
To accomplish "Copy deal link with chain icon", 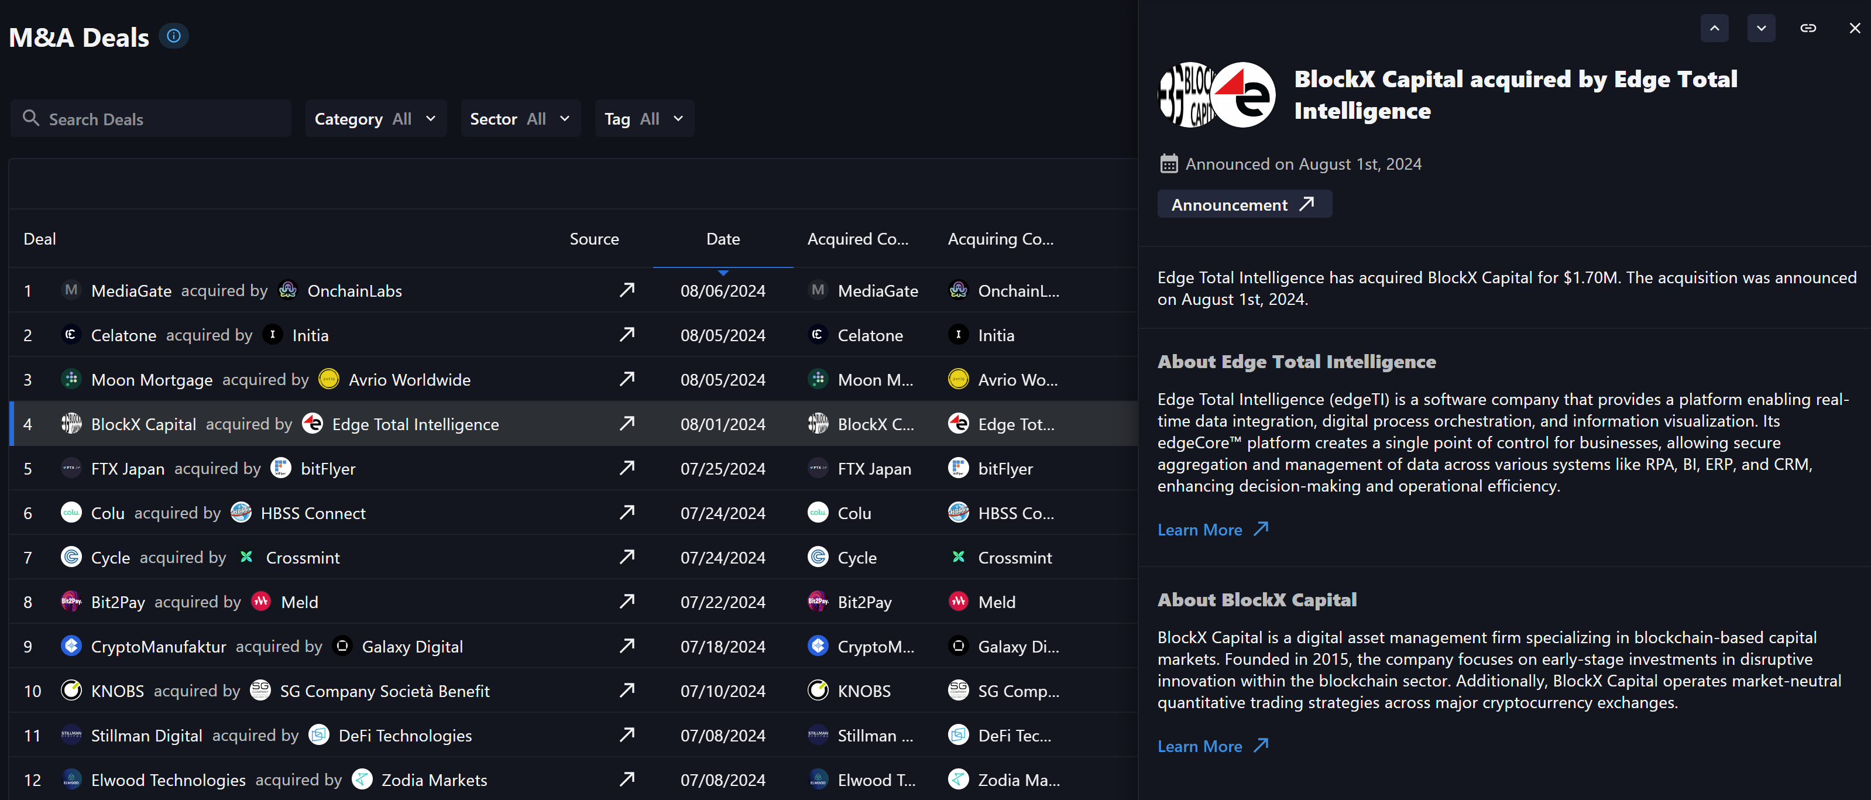I will (1808, 28).
